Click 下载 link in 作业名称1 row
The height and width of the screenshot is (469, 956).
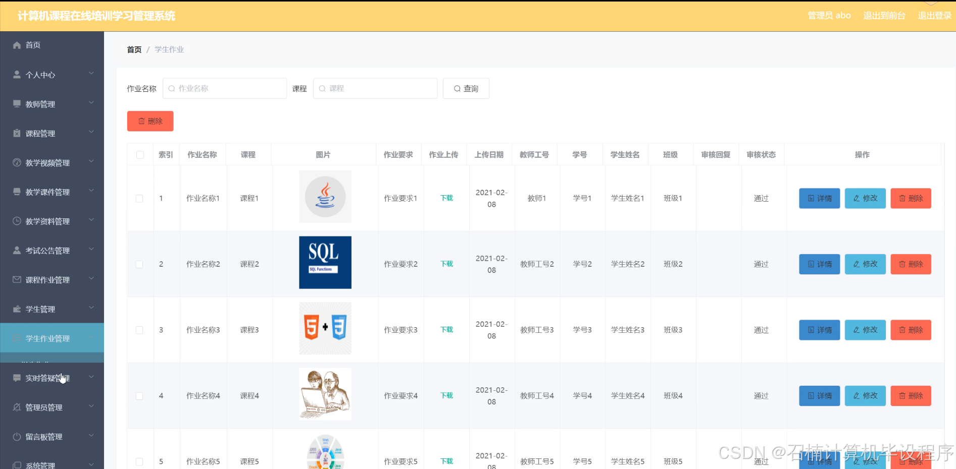[446, 198]
